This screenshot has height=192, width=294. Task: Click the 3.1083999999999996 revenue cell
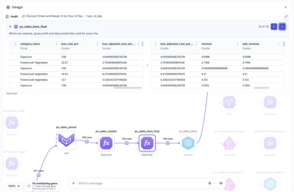coord(215,68)
